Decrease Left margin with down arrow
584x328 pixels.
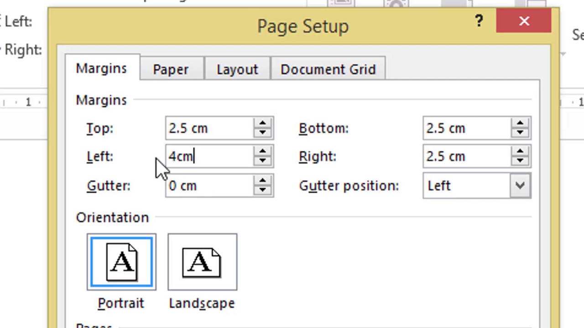tap(262, 161)
